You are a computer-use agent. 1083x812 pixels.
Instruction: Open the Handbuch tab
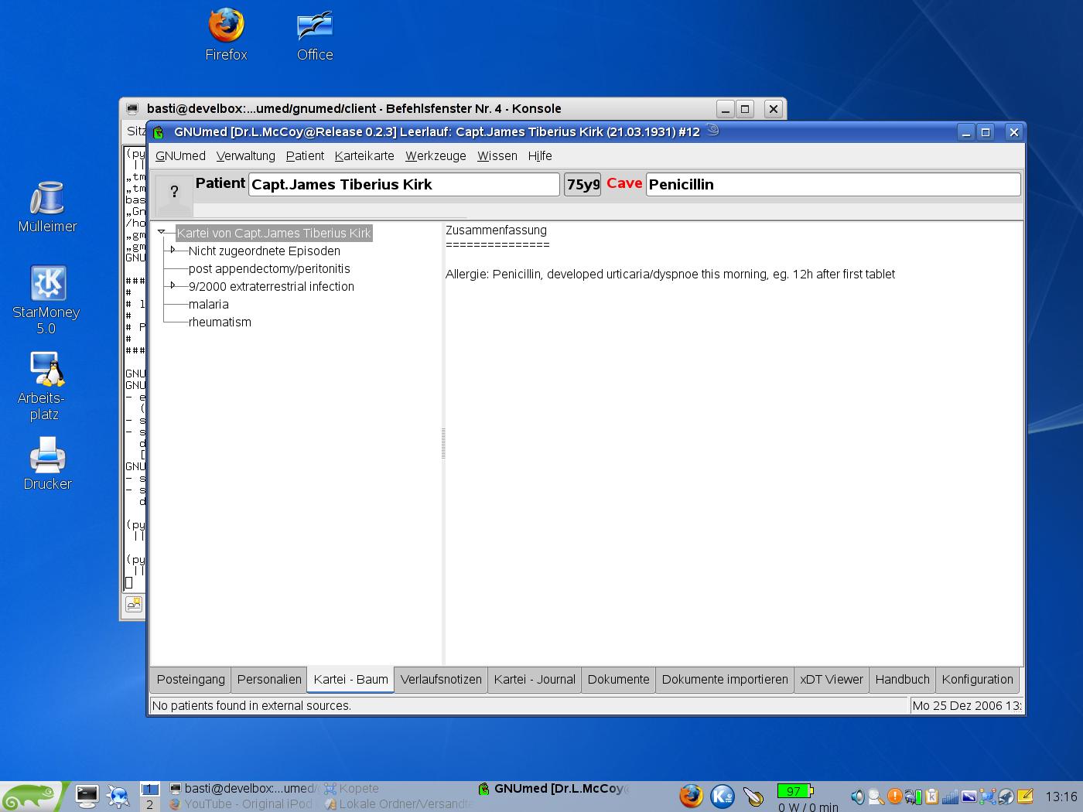(x=902, y=680)
